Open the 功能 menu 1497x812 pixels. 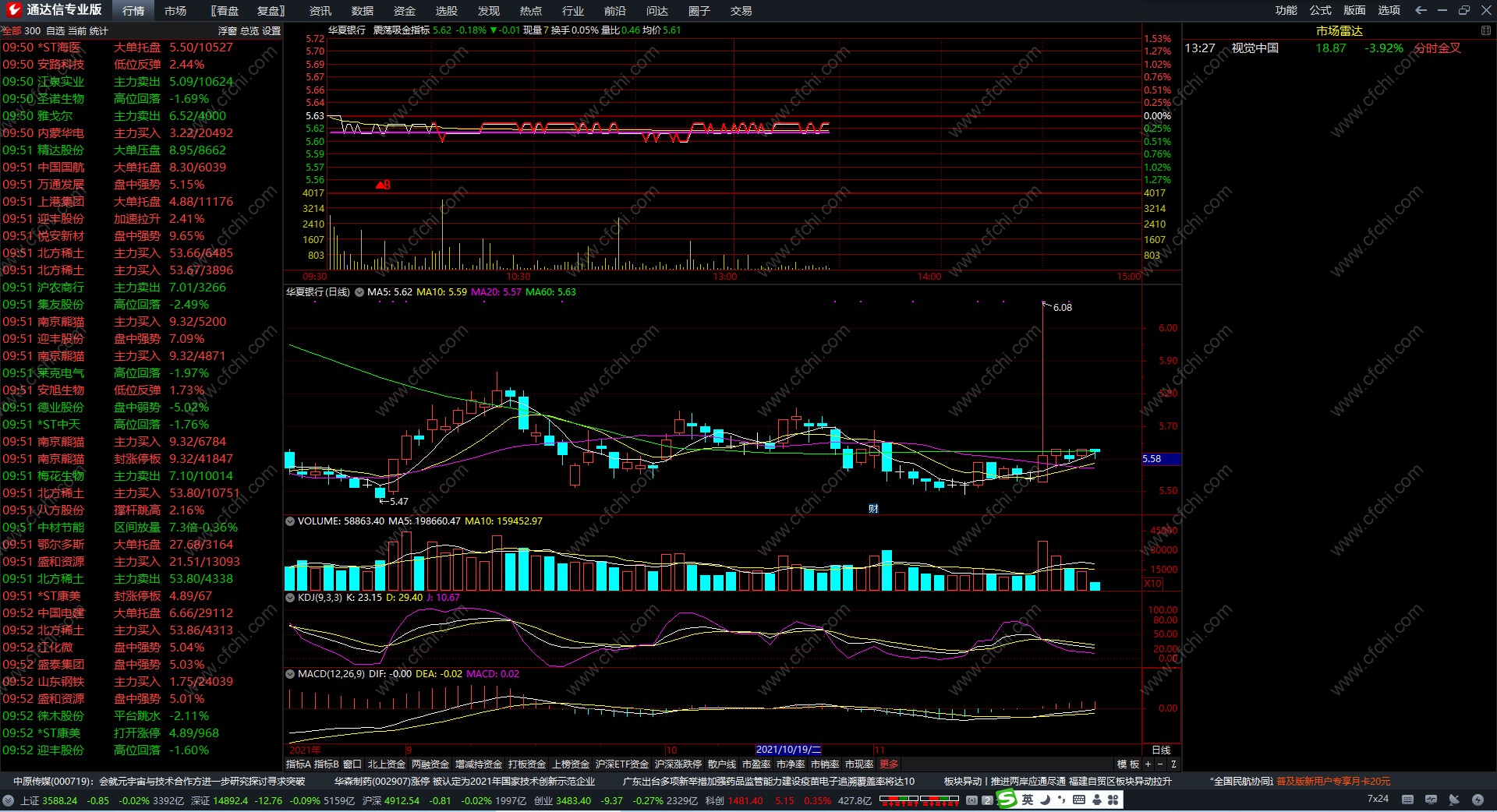pyautogui.click(x=1286, y=10)
